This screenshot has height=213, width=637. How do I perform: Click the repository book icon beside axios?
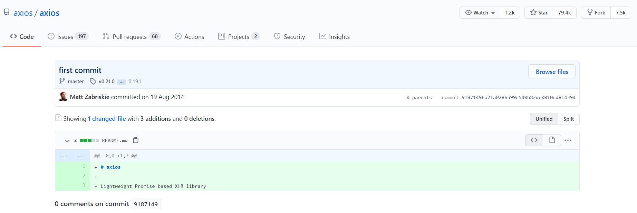(7, 12)
